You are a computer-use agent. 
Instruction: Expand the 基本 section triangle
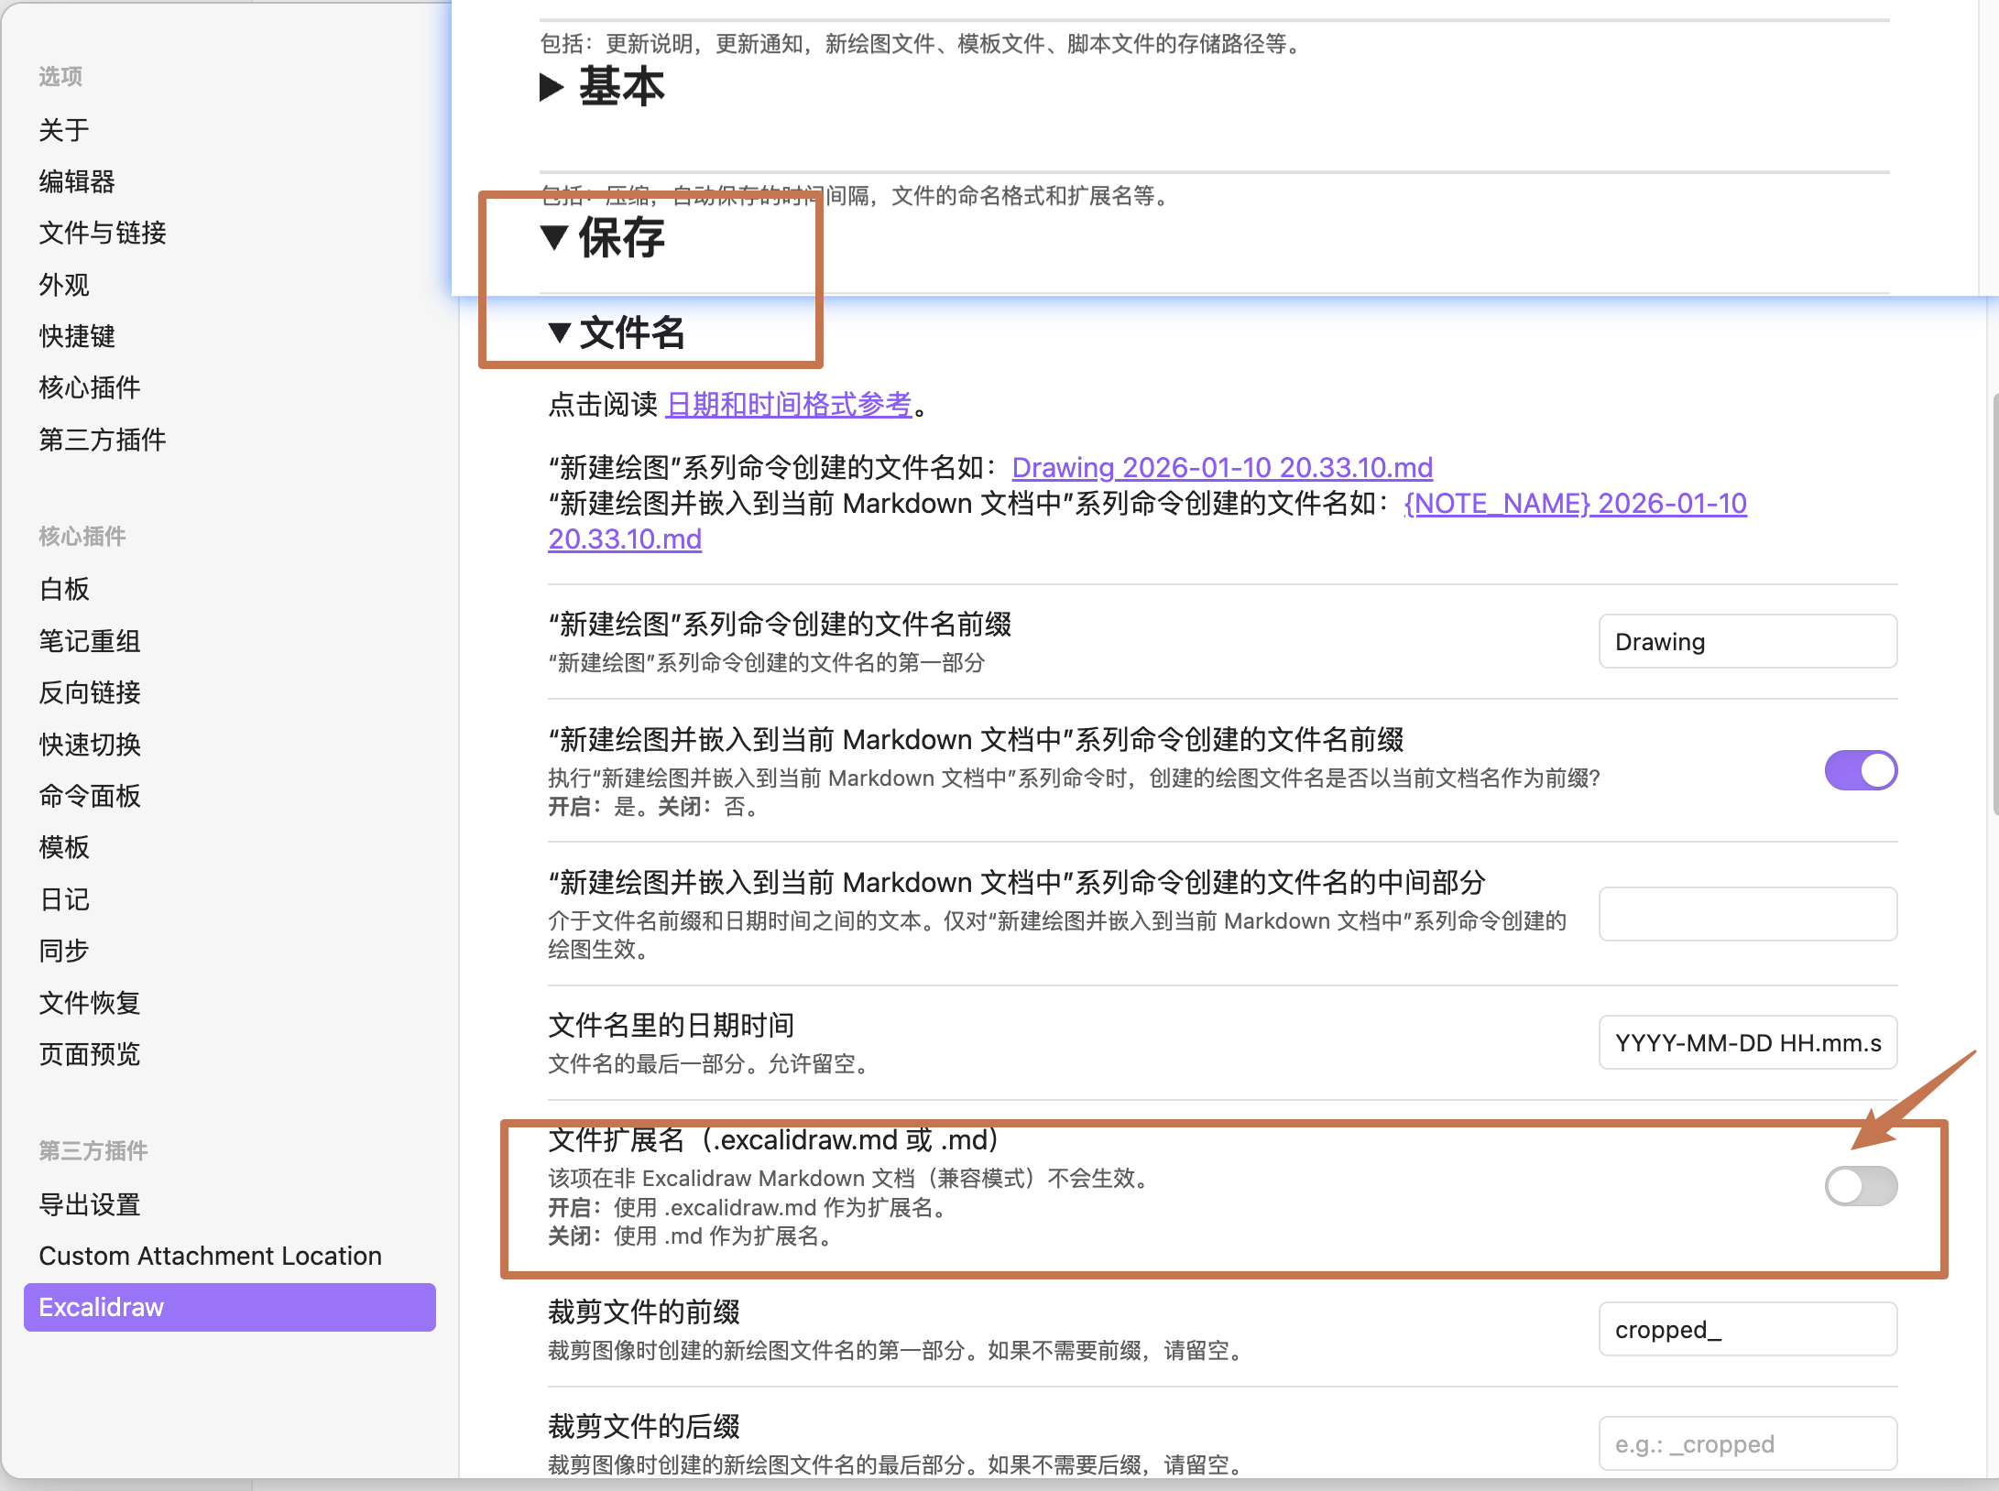point(552,87)
